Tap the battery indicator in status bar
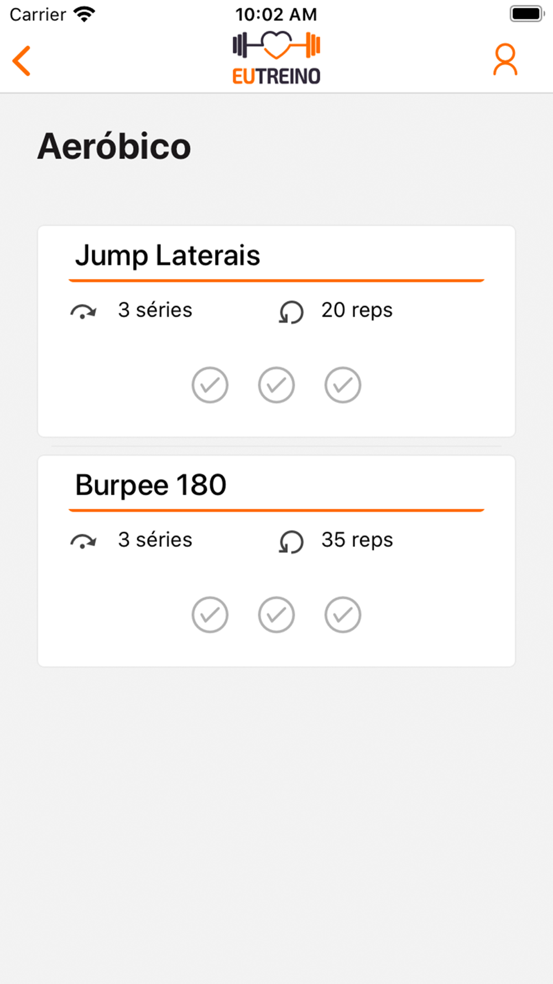The height and width of the screenshot is (984, 553). pos(528,14)
